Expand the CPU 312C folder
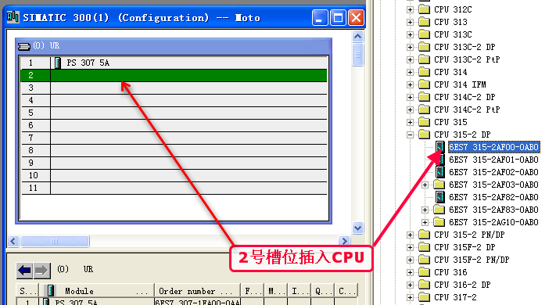This screenshot has height=305, width=556. (410, 9)
